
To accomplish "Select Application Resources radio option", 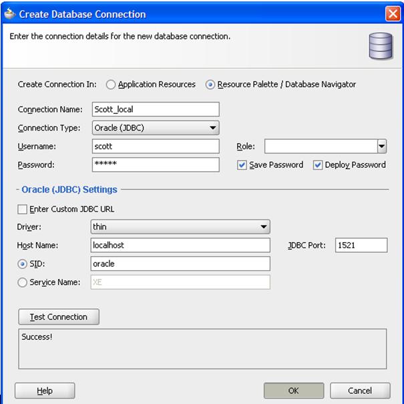I will click(112, 85).
